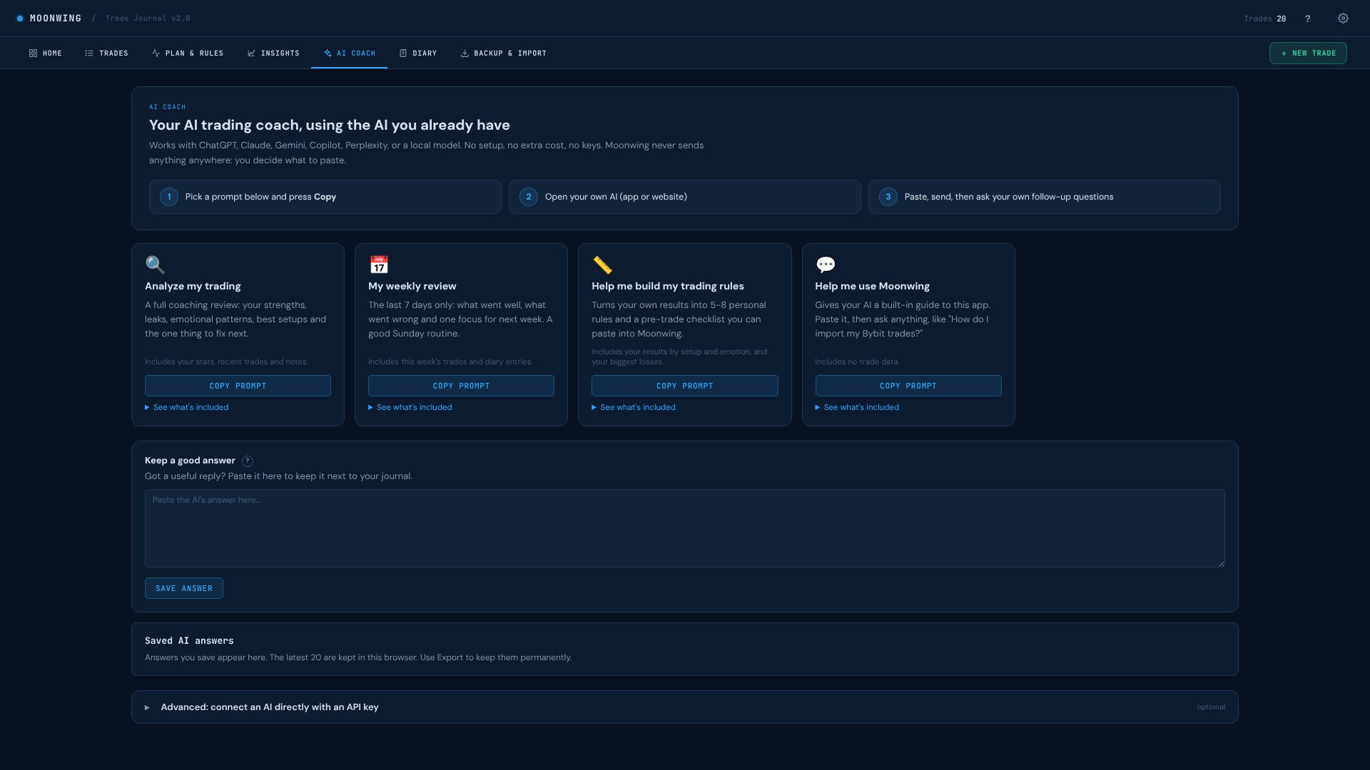Click the Help me use Moonwing card title
This screenshot has width=1370, height=770.
872,286
